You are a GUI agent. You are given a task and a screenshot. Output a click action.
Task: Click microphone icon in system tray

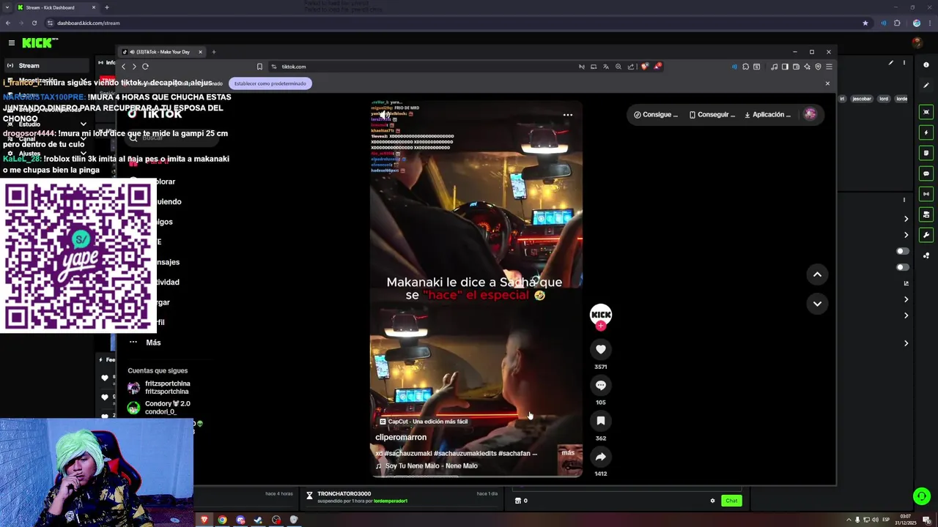(x=857, y=520)
